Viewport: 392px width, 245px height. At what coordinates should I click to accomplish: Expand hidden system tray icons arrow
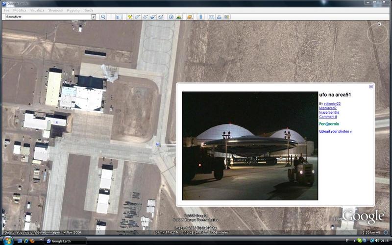354,241
